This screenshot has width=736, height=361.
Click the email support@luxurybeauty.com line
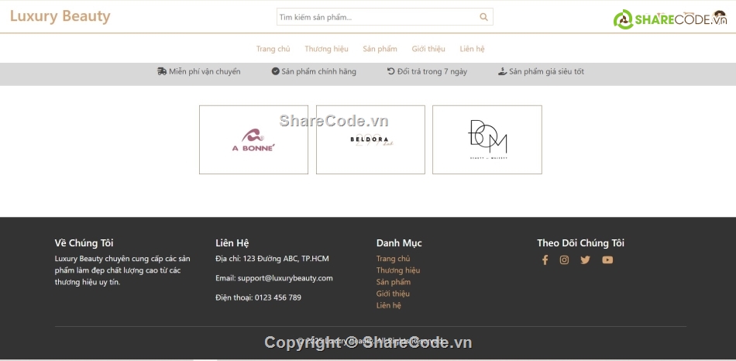[x=274, y=278]
